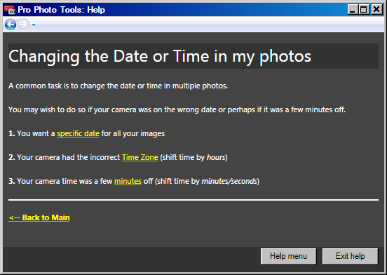Viewport: 387px width, 275px height.
Task: Click the 'A common task is to change' sentence
Action: pos(118,86)
